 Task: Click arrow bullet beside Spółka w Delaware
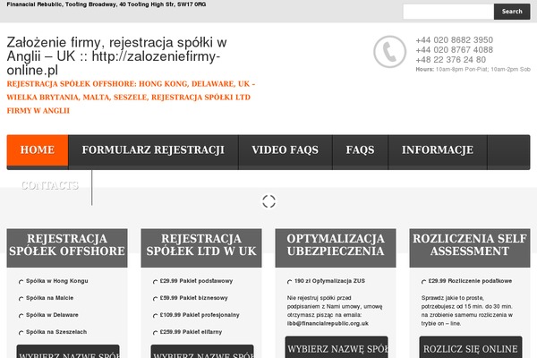point(21,316)
